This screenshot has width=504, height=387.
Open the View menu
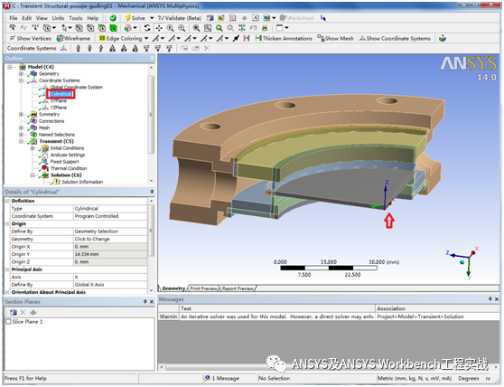point(42,18)
